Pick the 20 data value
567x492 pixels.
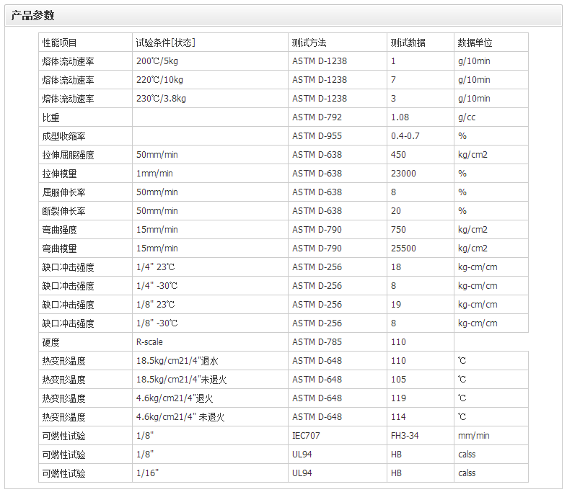click(x=420, y=211)
